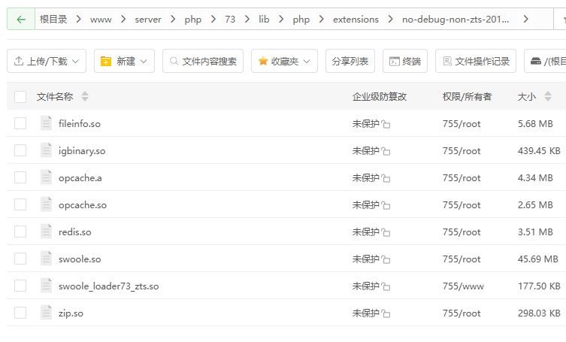This screenshot has width=566, height=342.
Task: Open the 新建 dropdown menu
Action: tap(124, 61)
